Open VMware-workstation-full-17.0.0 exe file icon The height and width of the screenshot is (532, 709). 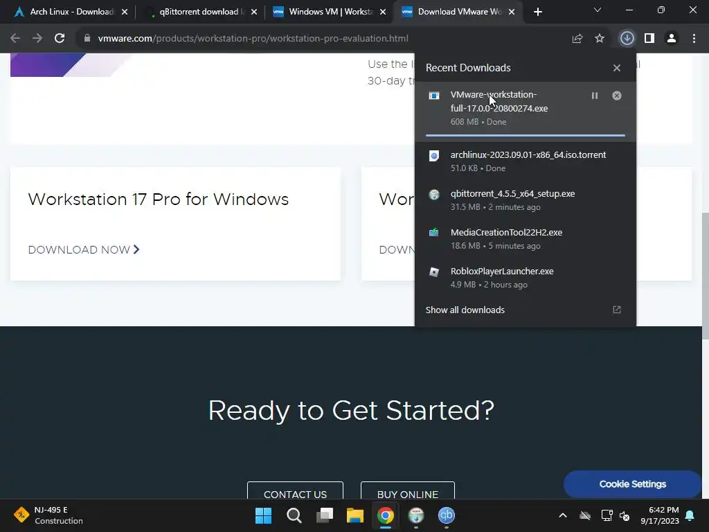point(434,96)
